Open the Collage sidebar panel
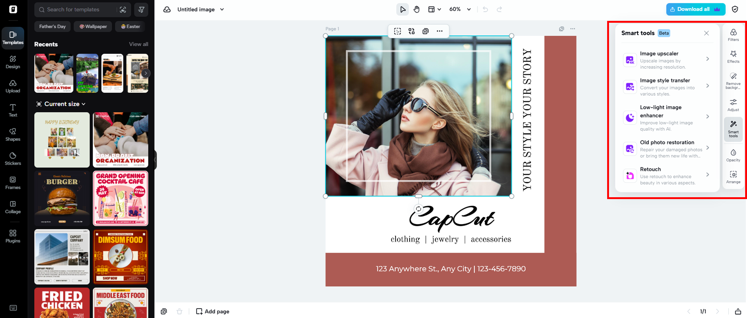Viewport: 747px width, 318px height. 13,207
